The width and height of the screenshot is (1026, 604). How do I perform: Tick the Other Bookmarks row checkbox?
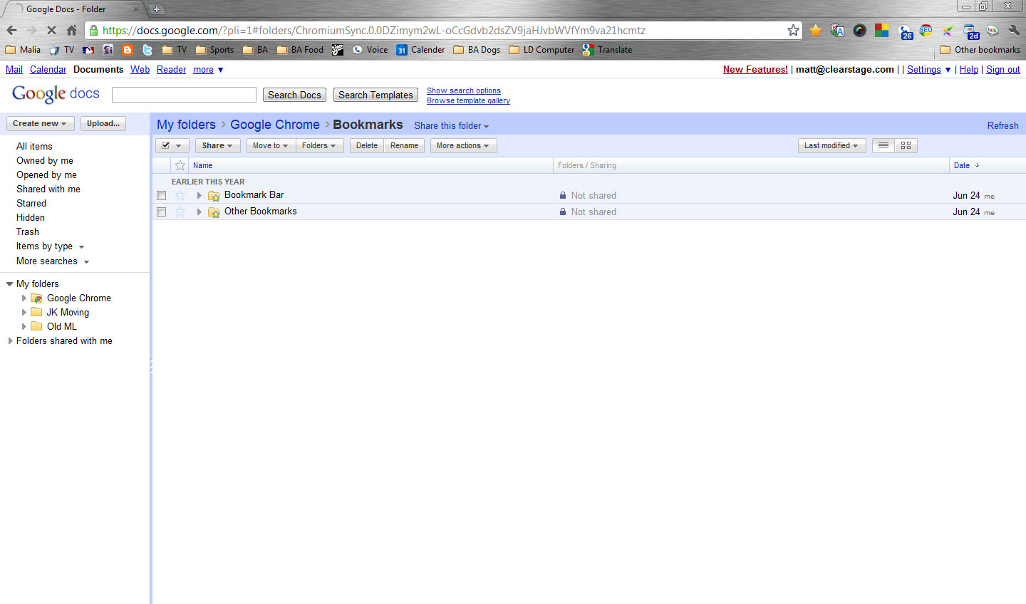pos(161,212)
